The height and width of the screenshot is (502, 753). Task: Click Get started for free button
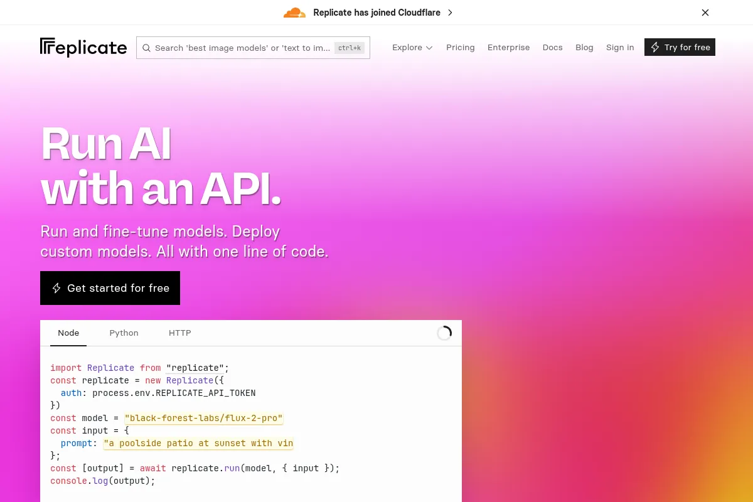[110, 288]
